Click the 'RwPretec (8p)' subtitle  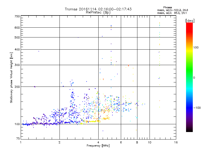pyautogui.click(x=98, y=12)
